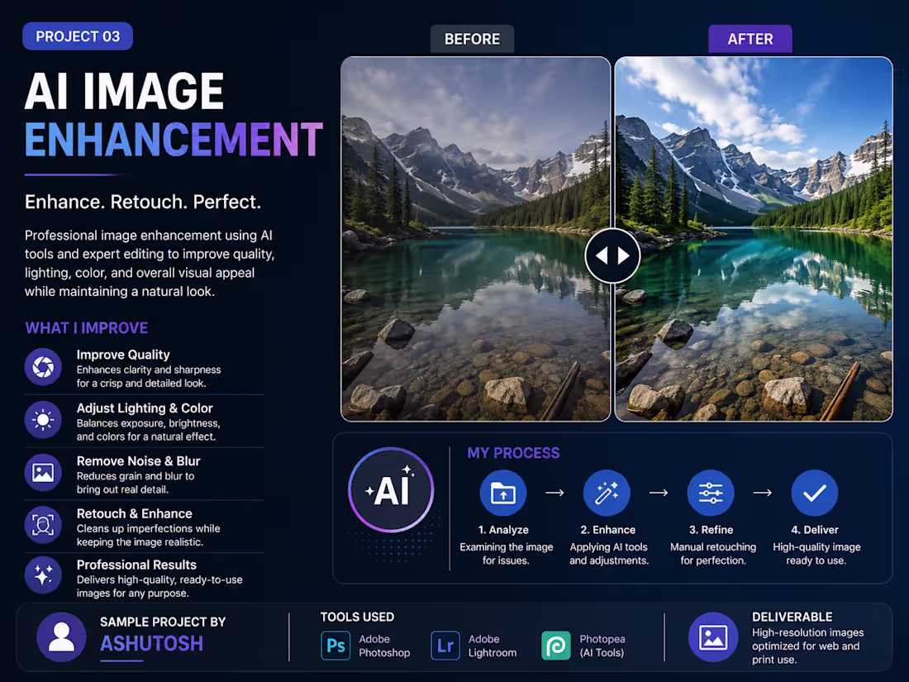Image resolution: width=909 pixels, height=682 pixels.
Task: Click the 'Enhance. Retouch. Perfect.' tagline
Action: pos(143,202)
